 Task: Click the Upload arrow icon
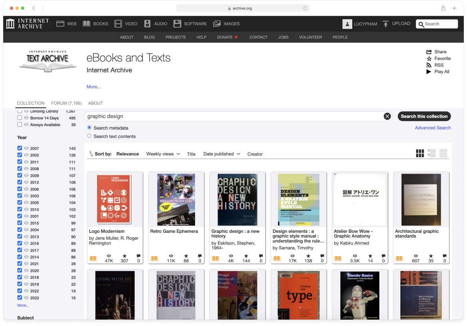385,24
